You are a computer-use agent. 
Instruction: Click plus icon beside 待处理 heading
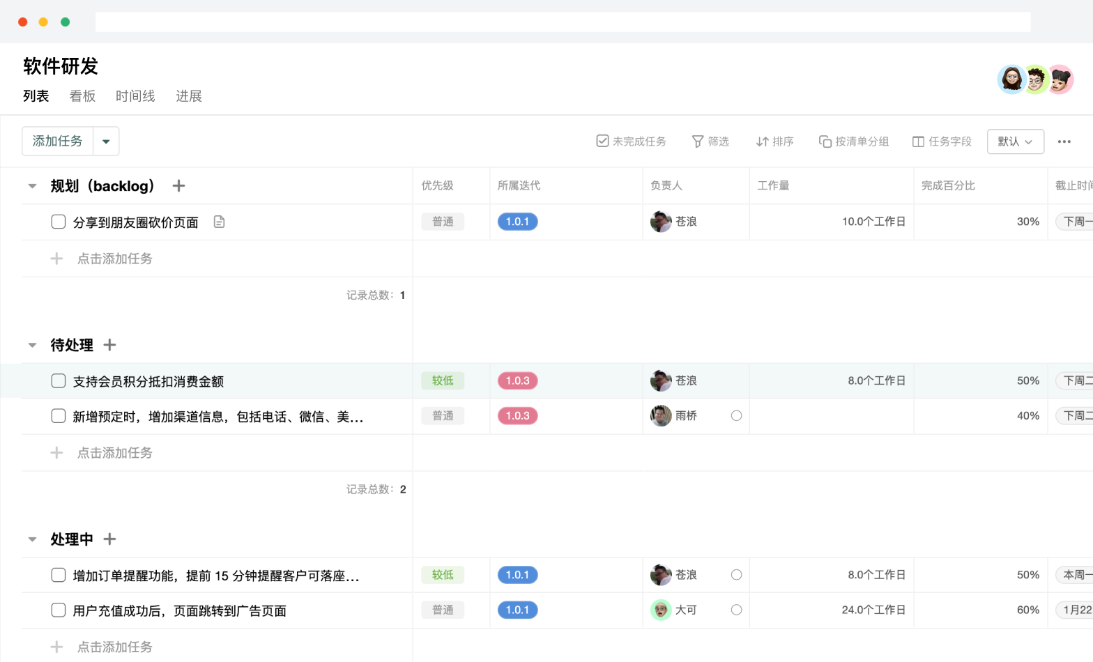[x=109, y=345]
